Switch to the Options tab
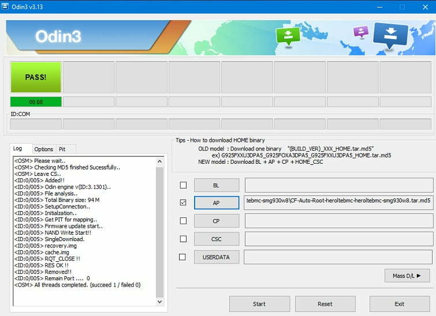 tap(44, 149)
